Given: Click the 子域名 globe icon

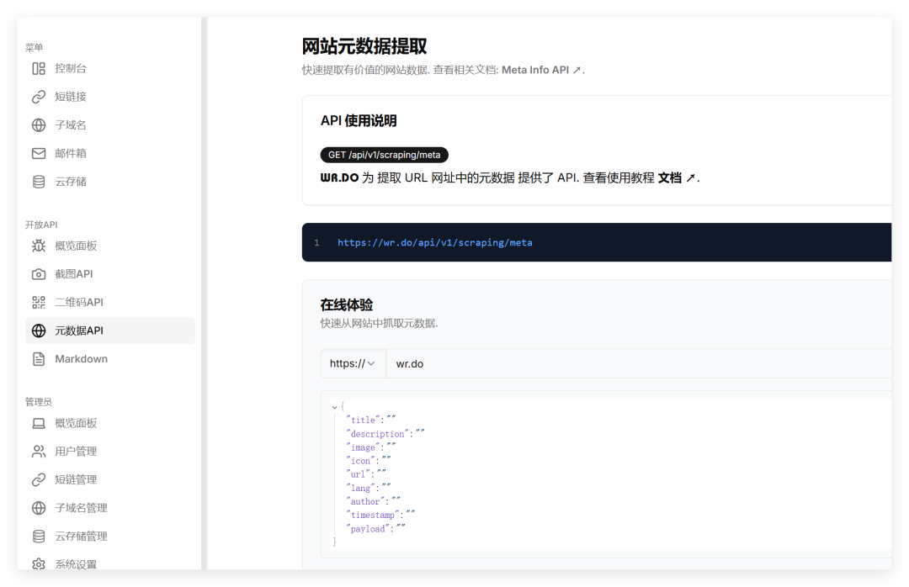Looking at the screenshot, I should [39, 125].
